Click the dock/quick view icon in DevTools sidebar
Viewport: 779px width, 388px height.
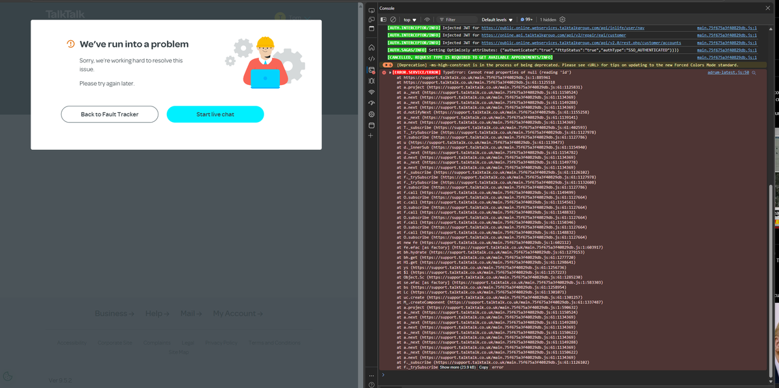click(x=371, y=29)
